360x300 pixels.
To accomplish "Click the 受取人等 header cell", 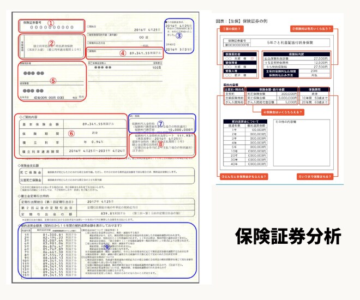I will click(240, 71).
